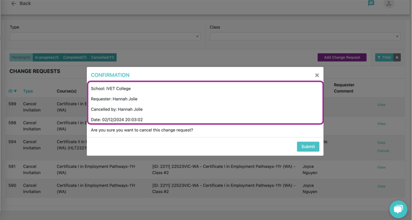This screenshot has height=220, width=412.
Task: Click the Filter button
Action: [384, 57]
